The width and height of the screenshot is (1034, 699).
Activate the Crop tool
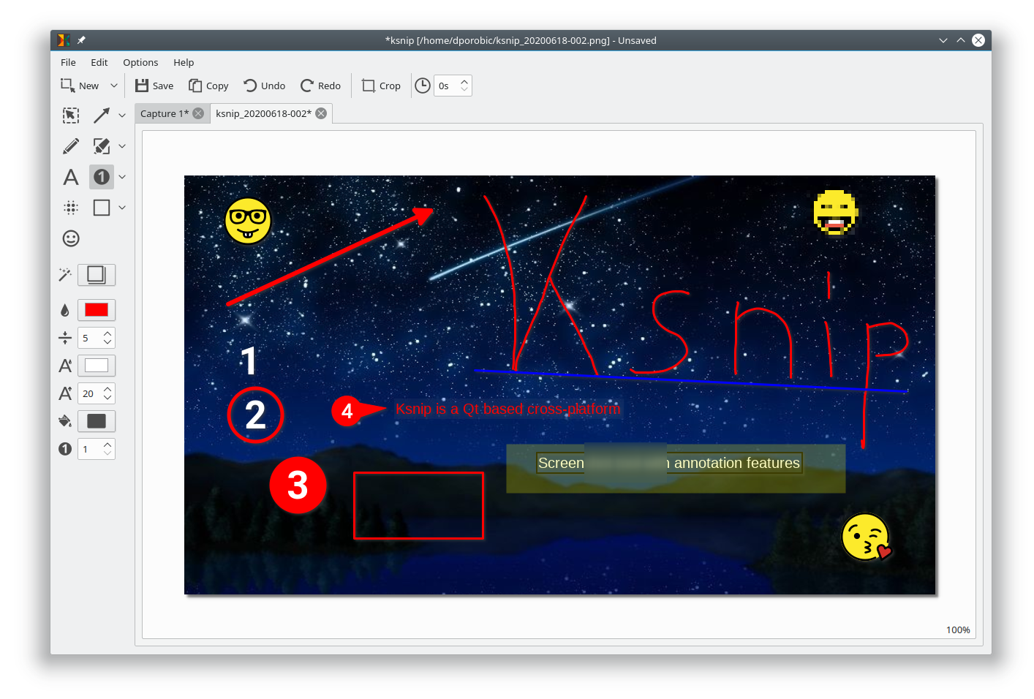click(381, 86)
